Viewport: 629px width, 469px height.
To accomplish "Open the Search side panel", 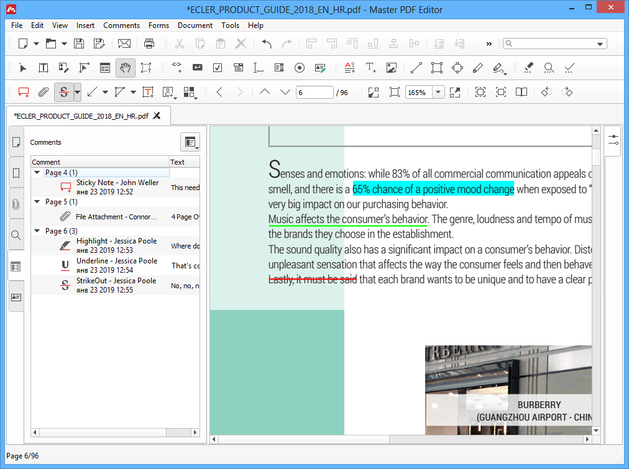I will [16, 235].
